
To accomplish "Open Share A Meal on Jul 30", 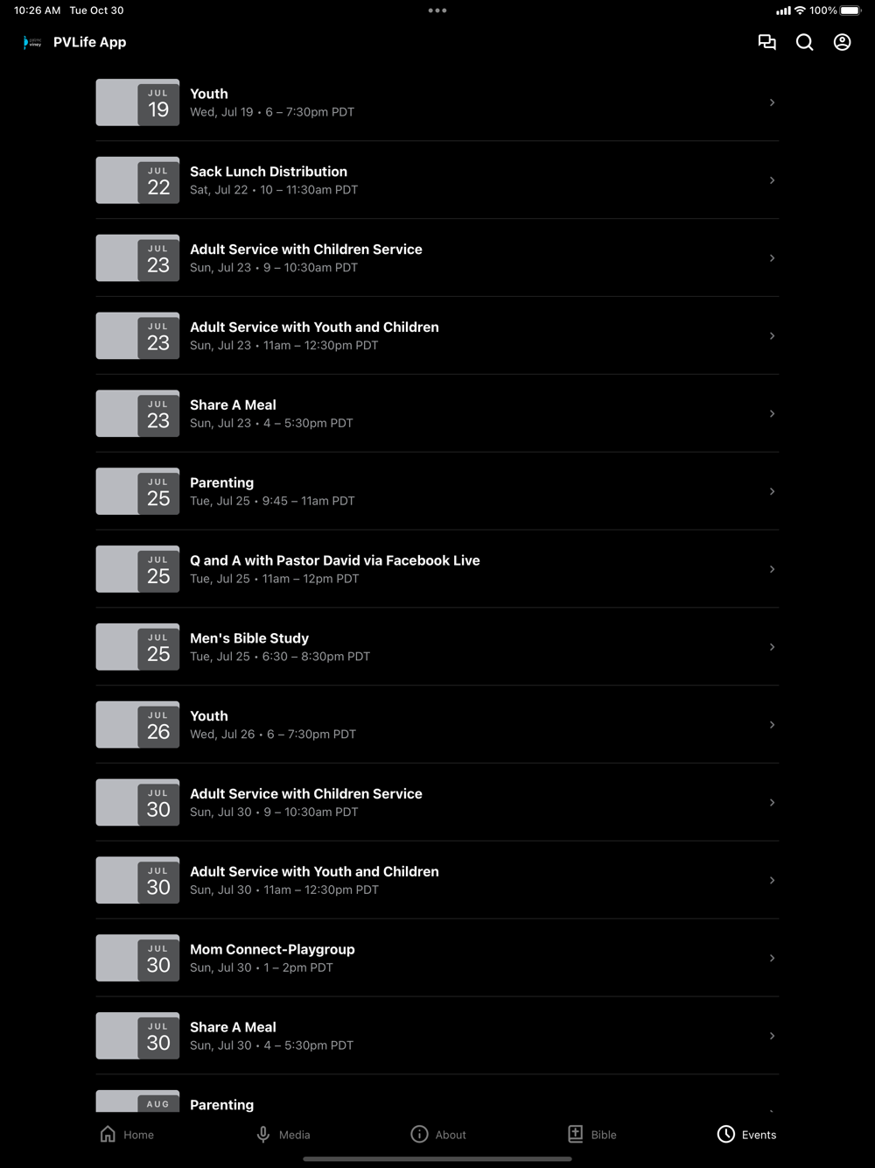I will click(437, 1036).
